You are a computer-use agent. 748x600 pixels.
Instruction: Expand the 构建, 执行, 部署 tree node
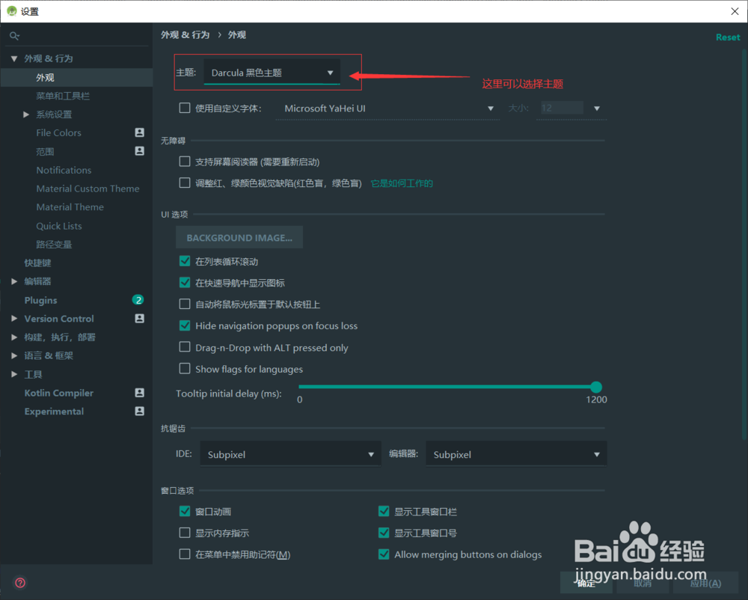(x=14, y=337)
